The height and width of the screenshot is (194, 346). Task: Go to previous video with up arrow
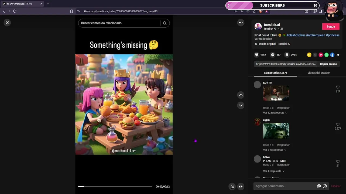coord(241,95)
